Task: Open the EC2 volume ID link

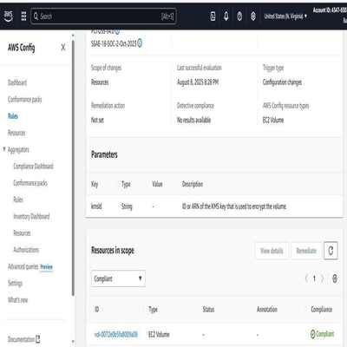Action: coord(116,334)
